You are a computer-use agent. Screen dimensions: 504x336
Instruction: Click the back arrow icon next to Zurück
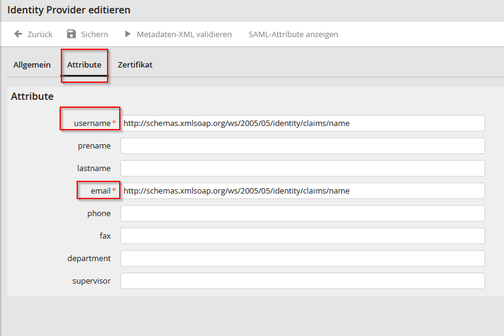pyautogui.click(x=18, y=34)
